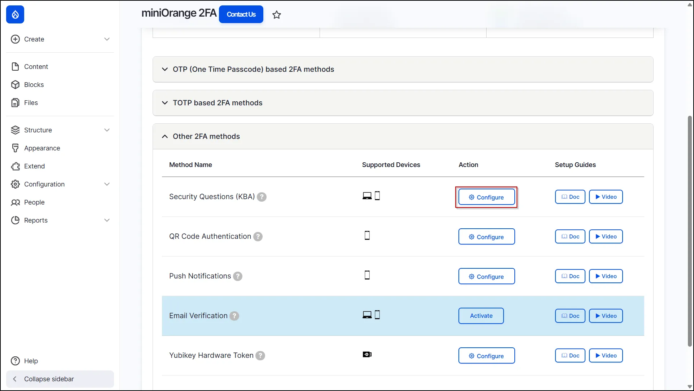Image resolution: width=694 pixels, height=391 pixels.
Task: Click the Extend puzzle icon in sidebar
Action: [15, 166]
